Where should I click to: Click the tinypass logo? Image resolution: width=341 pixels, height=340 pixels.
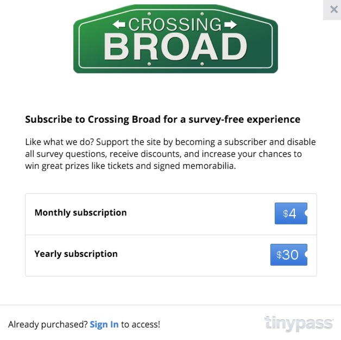click(x=298, y=324)
